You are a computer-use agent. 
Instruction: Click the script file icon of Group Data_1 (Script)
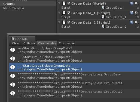point(64,13)
